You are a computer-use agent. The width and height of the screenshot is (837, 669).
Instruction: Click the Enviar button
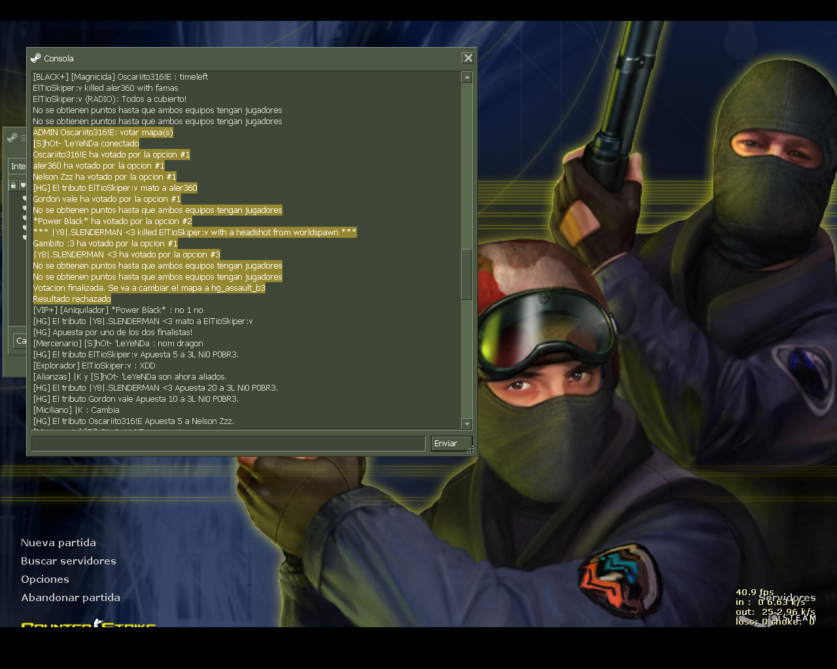(x=451, y=444)
